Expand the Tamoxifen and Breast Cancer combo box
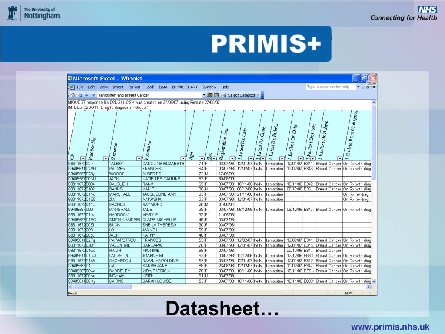The height and width of the screenshot is (334, 445). tap(204, 95)
